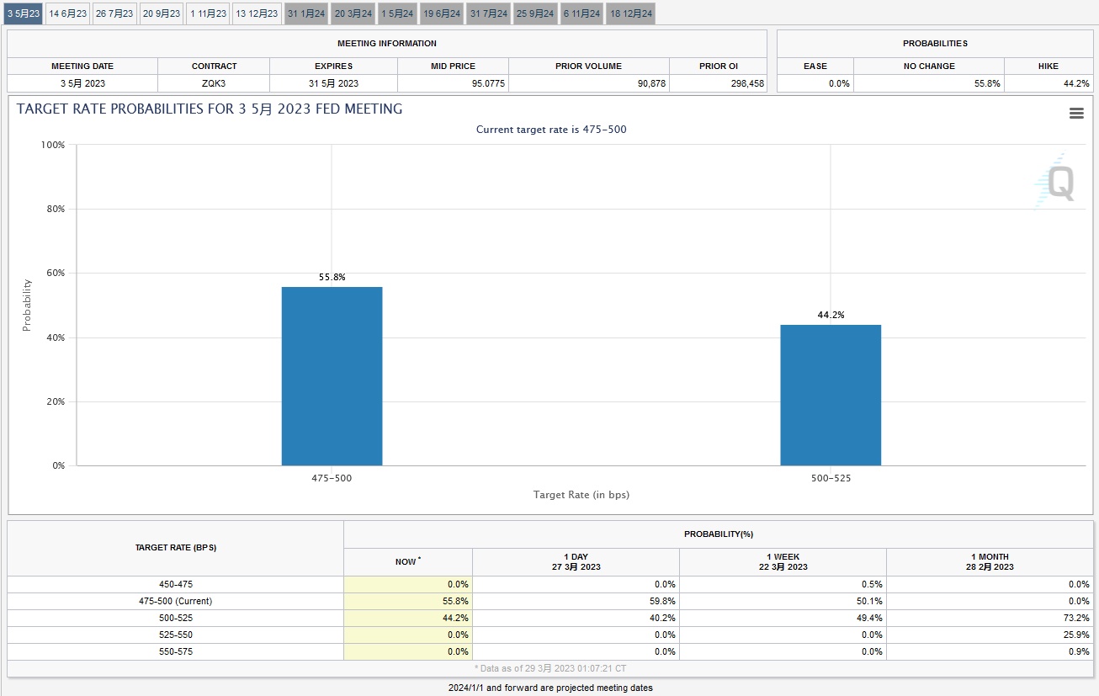This screenshot has height=696, width=1099.
Task: Switch to the 1 5月24 meeting tab
Action: click(x=397, y=13)
